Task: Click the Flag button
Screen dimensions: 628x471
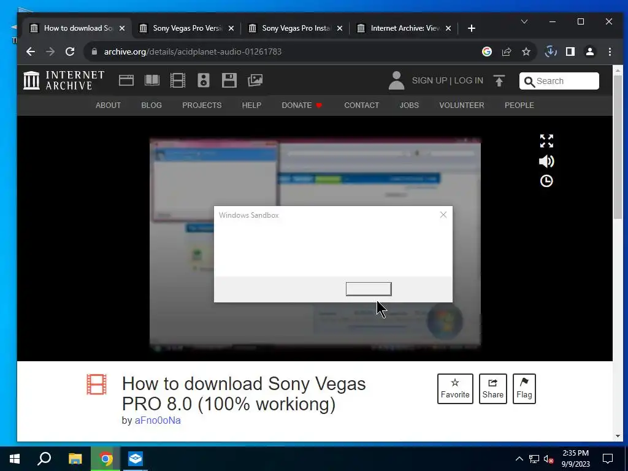Action: 524,388
